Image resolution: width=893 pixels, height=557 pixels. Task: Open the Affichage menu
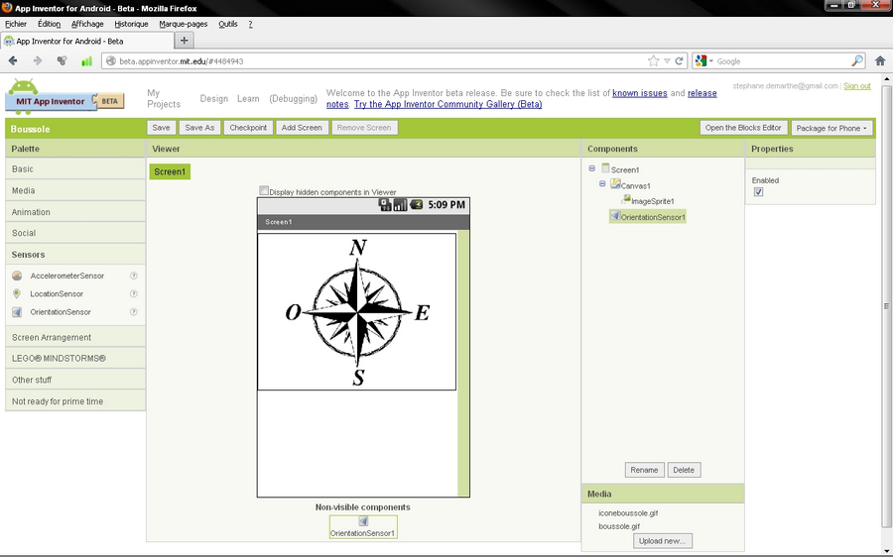click(x=87, y=24)
